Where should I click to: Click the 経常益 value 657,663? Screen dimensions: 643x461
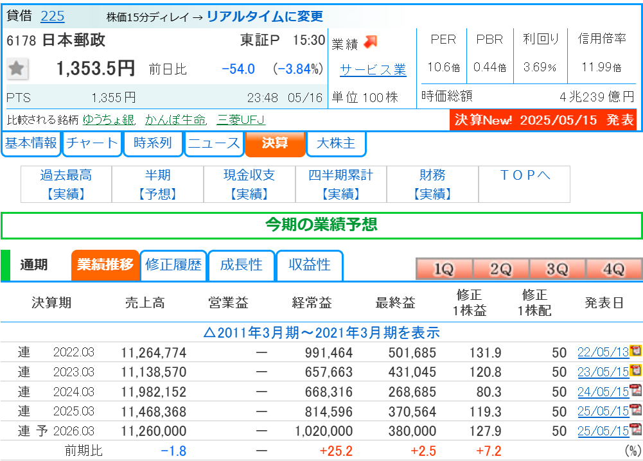[x=329, y=372]
